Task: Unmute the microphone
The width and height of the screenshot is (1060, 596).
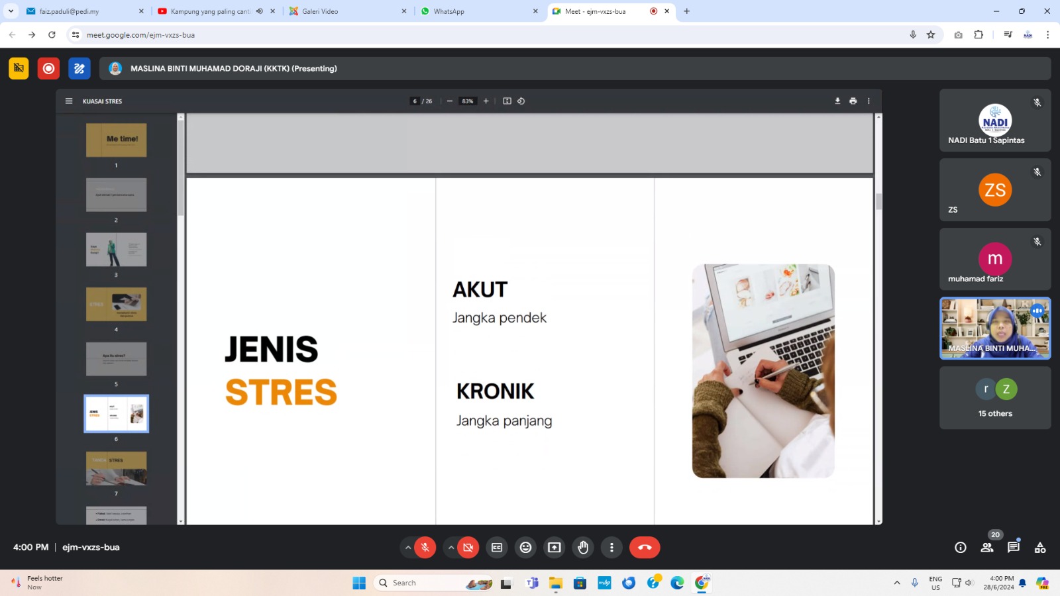Action: tap(425, 547)
